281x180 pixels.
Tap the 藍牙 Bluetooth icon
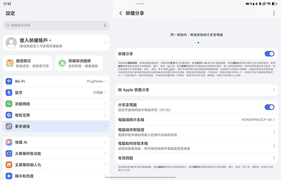(x=9, y=93)
